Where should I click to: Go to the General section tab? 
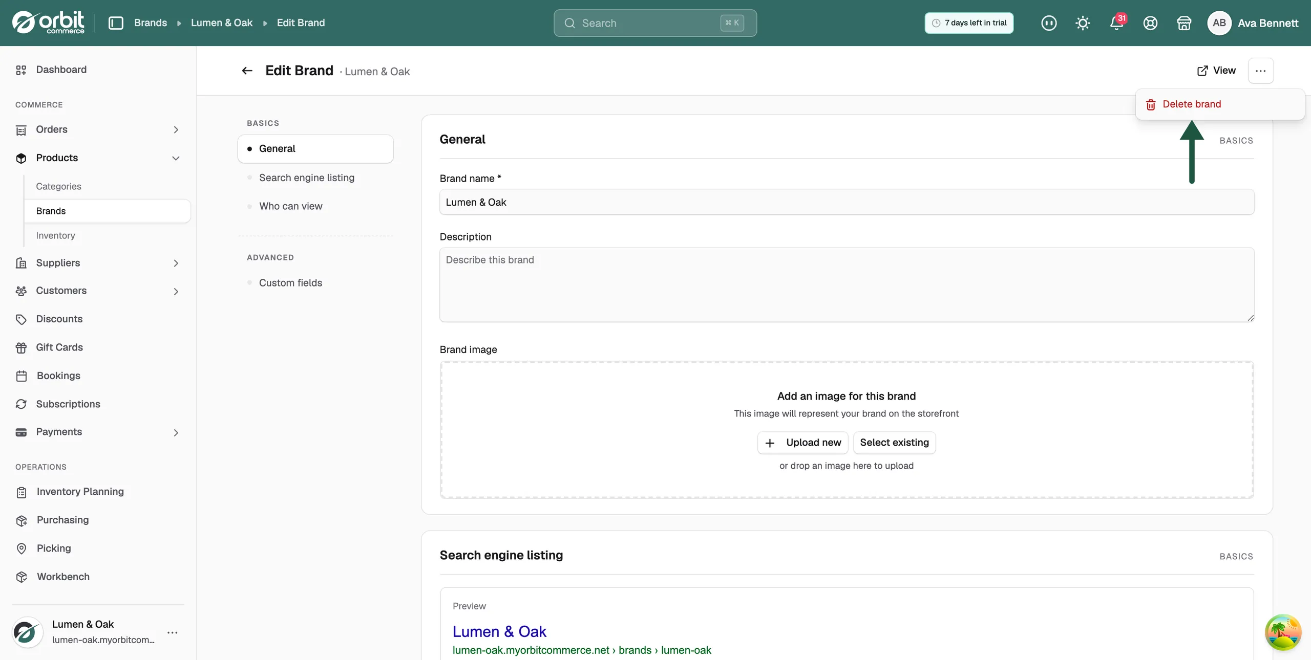(x=315, y=148)
